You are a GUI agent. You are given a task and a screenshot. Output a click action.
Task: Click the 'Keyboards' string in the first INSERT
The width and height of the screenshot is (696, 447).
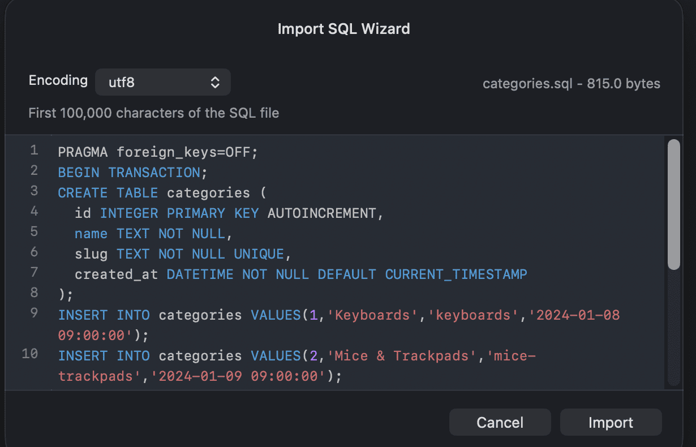(x=372, y=315)
